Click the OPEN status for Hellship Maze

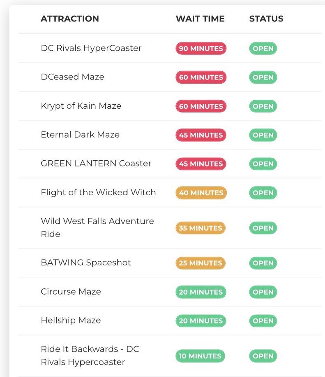pyautogui.click(x=263, y=321)
